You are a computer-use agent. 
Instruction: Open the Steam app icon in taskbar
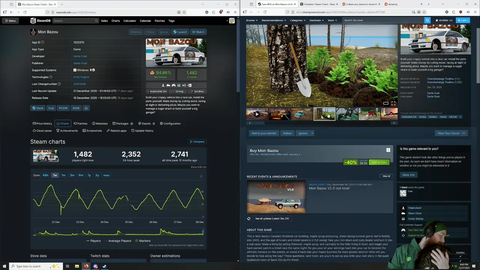[104, 266]
